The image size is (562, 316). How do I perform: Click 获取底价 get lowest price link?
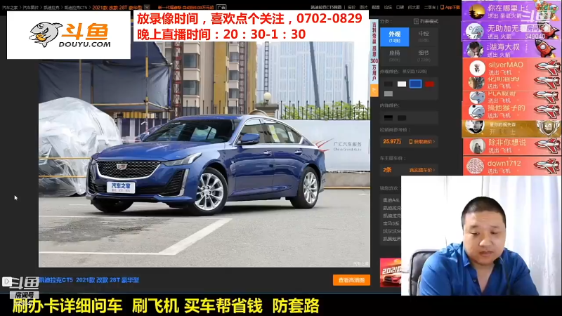(x=422, y=142)
